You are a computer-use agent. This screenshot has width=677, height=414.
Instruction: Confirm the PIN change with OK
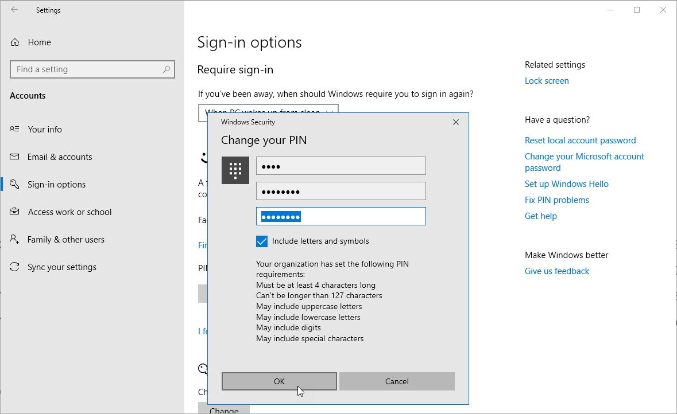(278, 381)
